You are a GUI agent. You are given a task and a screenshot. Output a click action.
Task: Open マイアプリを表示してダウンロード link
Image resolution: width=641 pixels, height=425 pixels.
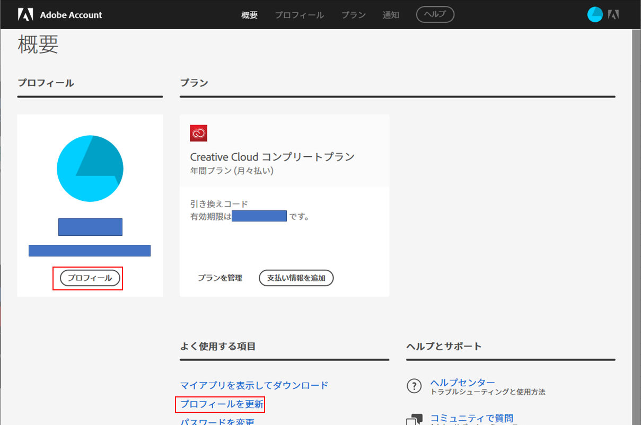pyautogui.click(x=254, y=385)
